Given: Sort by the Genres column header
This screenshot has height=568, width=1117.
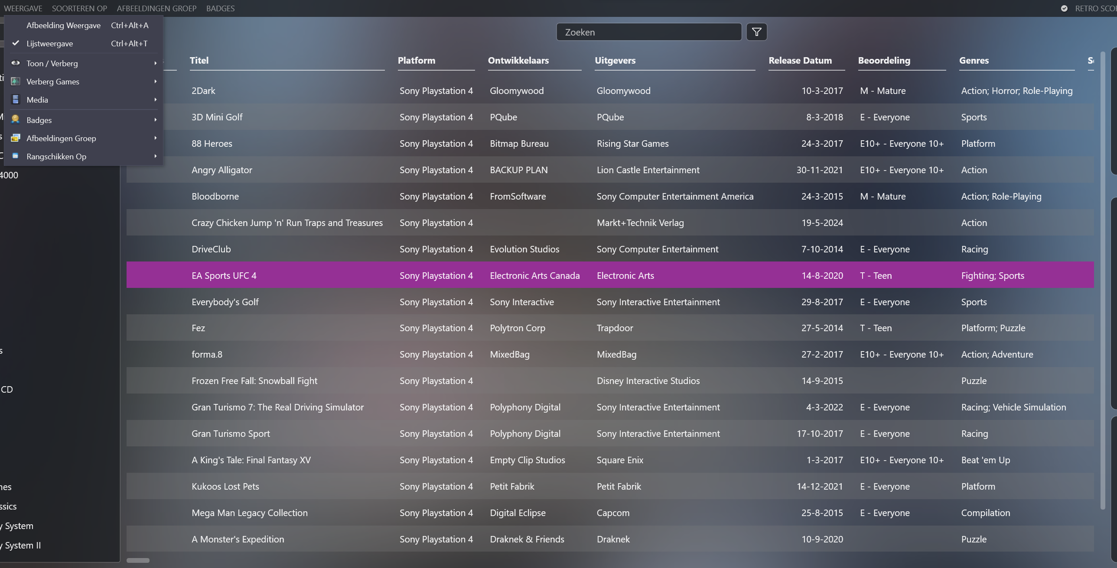Looking at the screenshot, I should click(x=974, y=60).
